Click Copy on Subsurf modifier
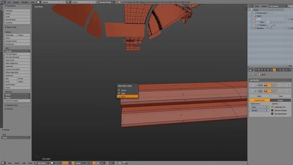Viewport: 293px width, 165px height. pyautogui.click(x=281, y=96)
